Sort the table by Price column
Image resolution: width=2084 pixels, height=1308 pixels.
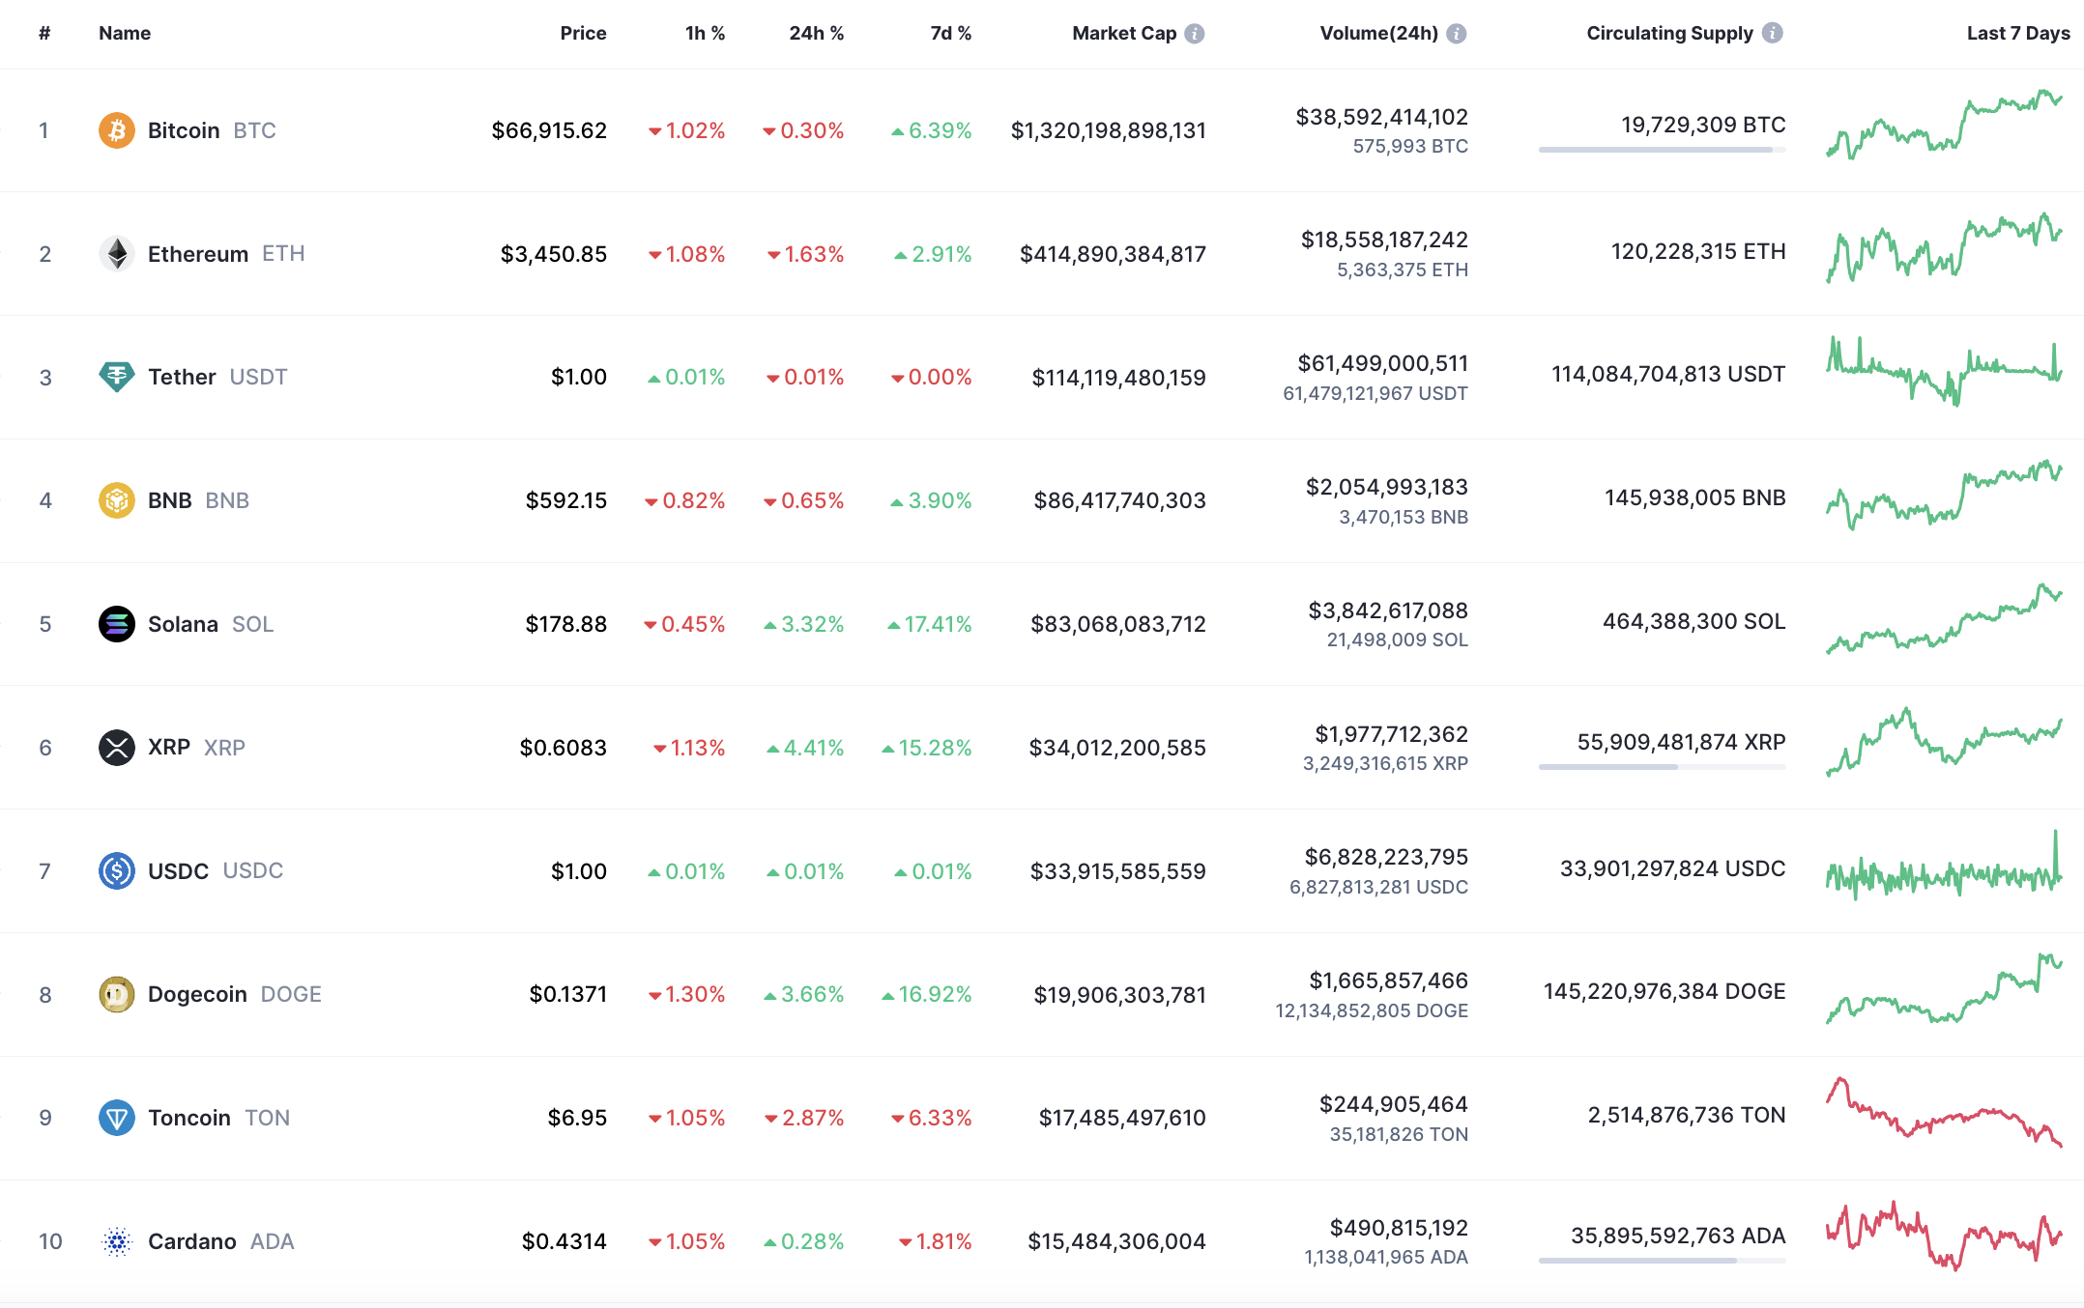coord(583,33)
